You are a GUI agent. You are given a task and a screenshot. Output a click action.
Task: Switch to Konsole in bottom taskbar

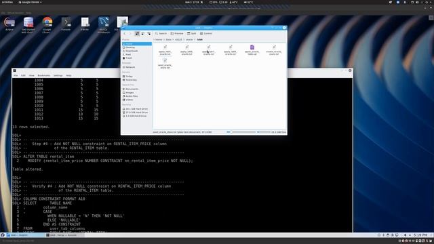coord(64,235)
